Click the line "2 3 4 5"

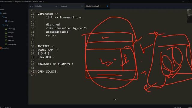43,53
